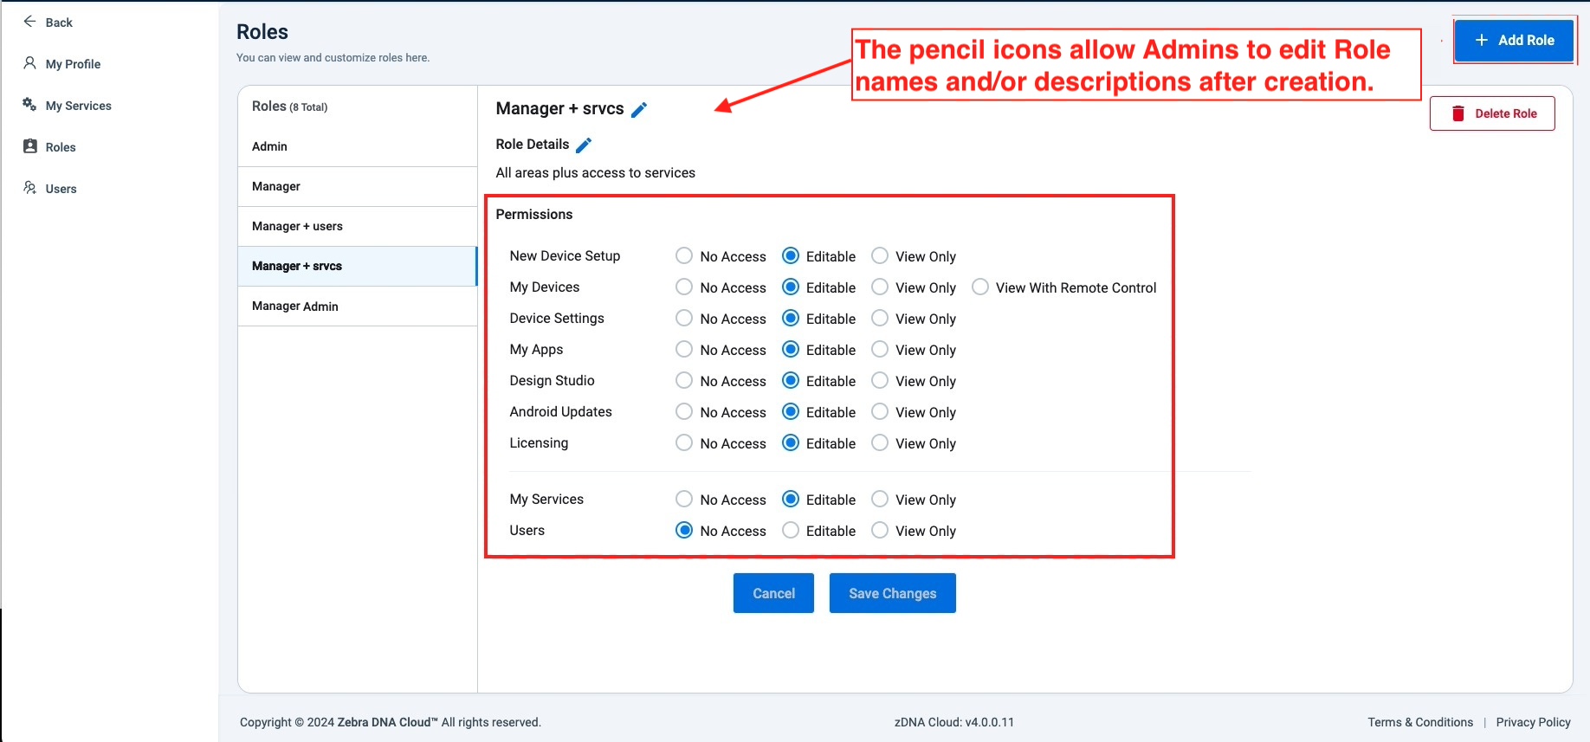
Task: Click the Back arrow icon
Action: tap(29, 22)
